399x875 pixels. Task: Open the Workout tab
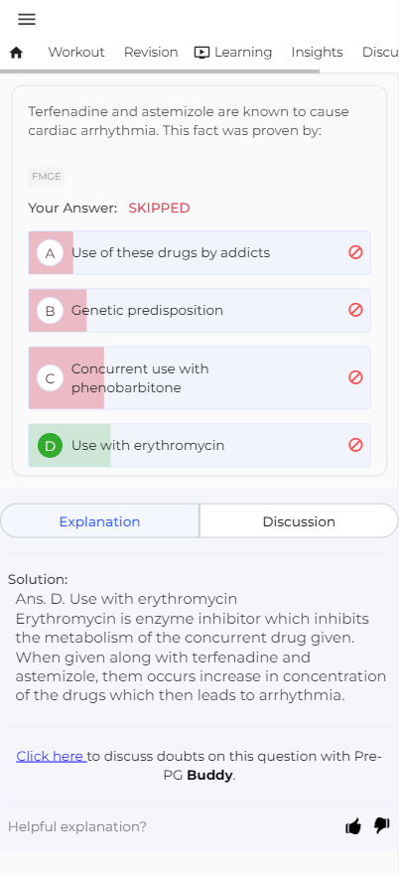[75, 52]
